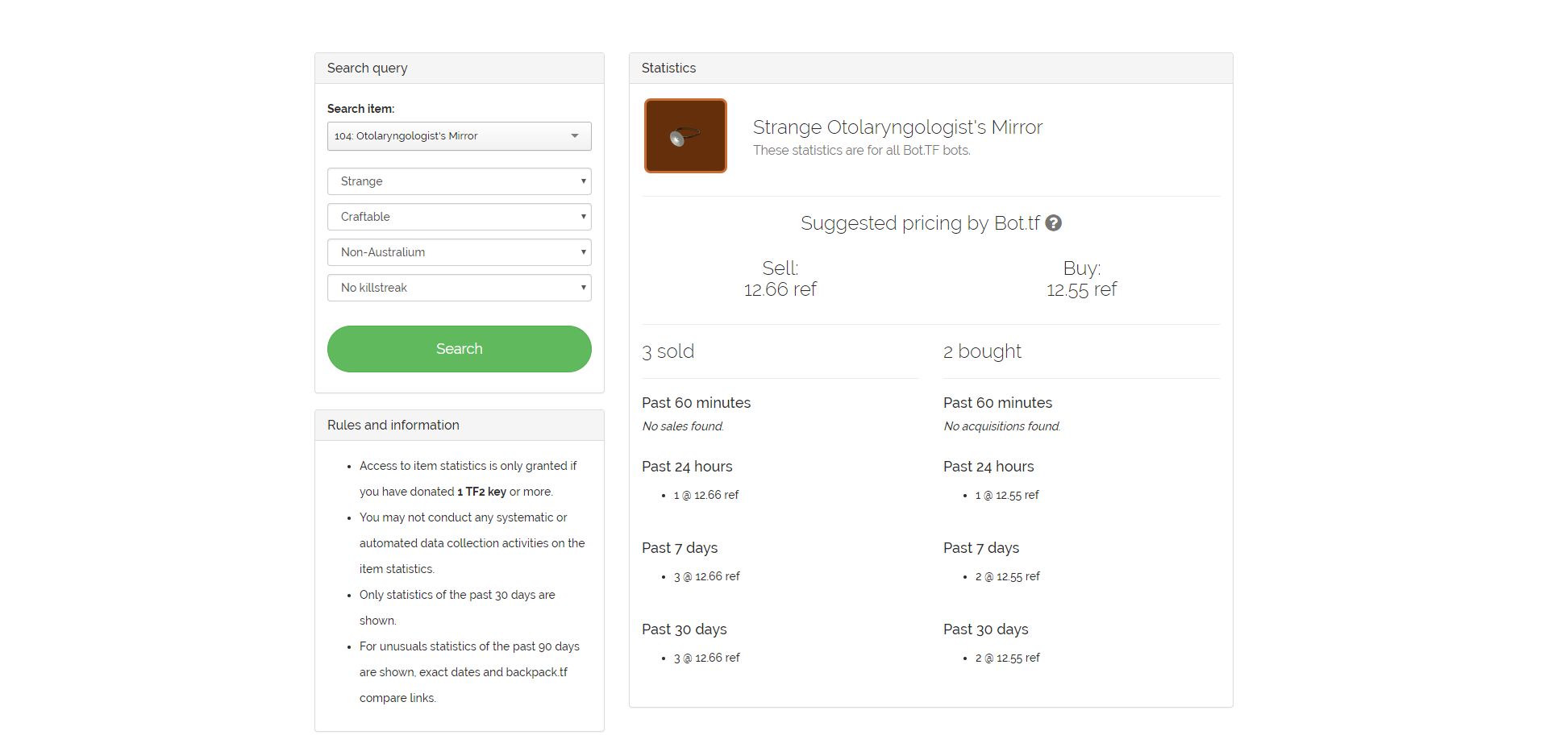The image size is (1548, 756).
Task: Open the No killstreak dropdown
Action: [x=459, y=288]
